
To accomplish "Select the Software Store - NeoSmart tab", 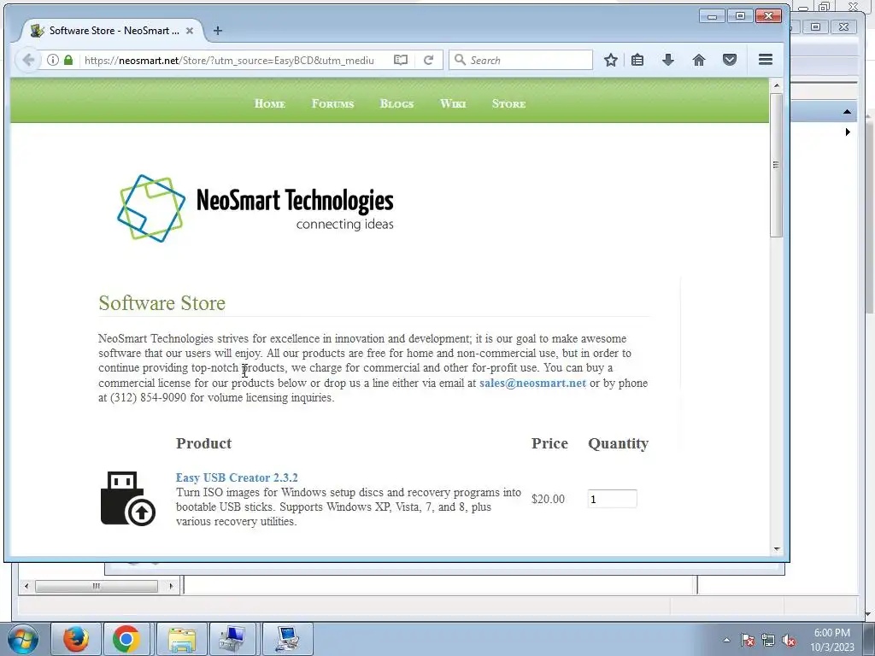I will pyautogui.click(x=112, y=31).
